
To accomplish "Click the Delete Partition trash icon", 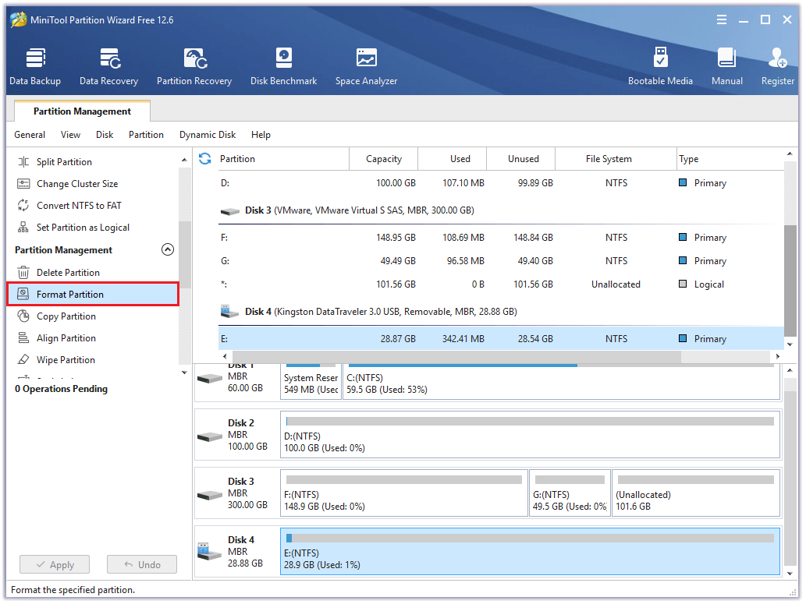I will coord(23,272).
